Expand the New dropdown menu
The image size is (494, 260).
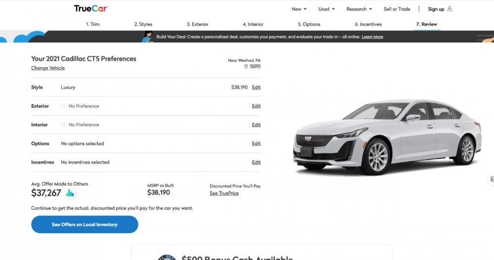click(x=299, y=9)
